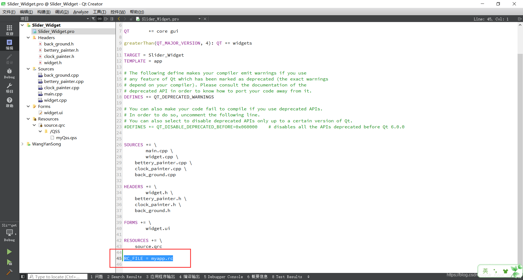Open the Test Results pane
The width and height of the screenshot is (523, 280).
287,277
